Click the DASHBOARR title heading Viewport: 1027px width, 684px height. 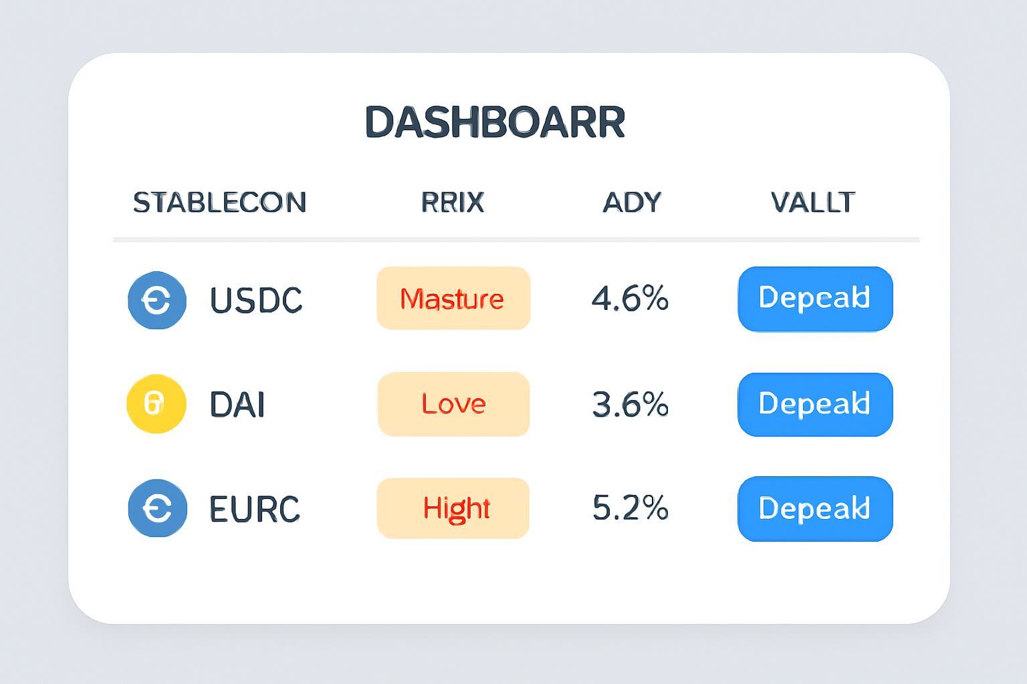(x=495, y=122)
